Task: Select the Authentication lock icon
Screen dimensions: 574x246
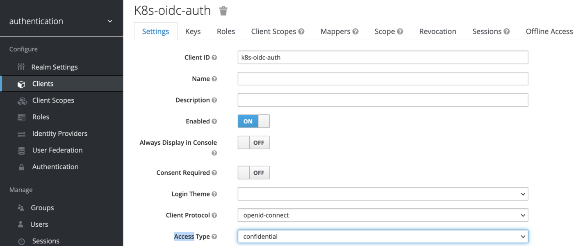Action: pos(21,166)
